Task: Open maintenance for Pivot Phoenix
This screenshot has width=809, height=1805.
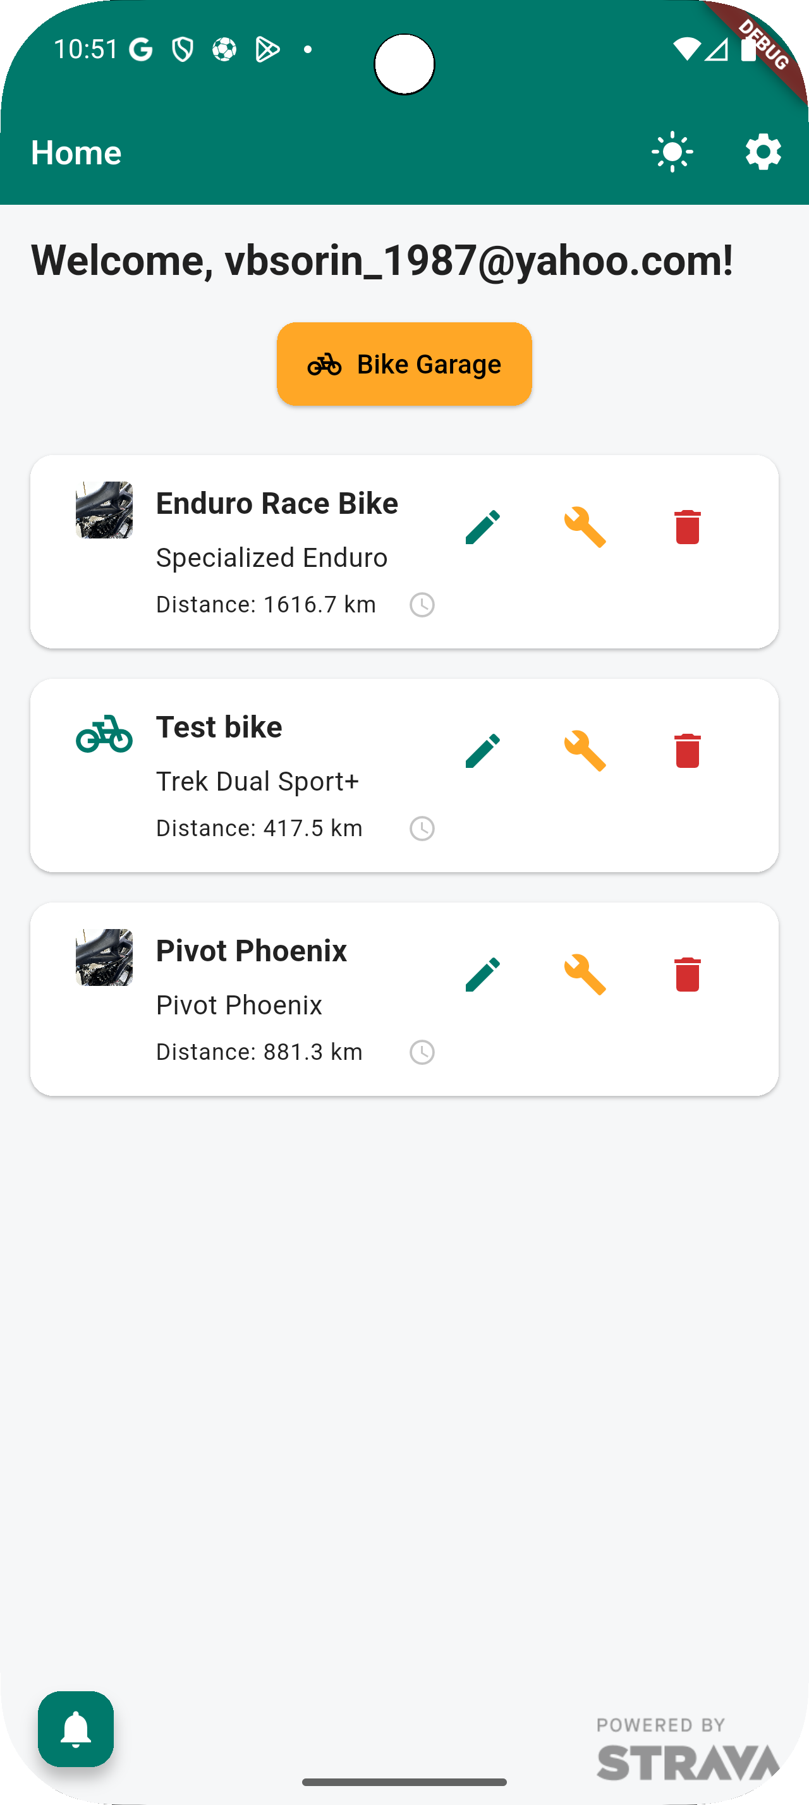Action: (x=585, y=974)
